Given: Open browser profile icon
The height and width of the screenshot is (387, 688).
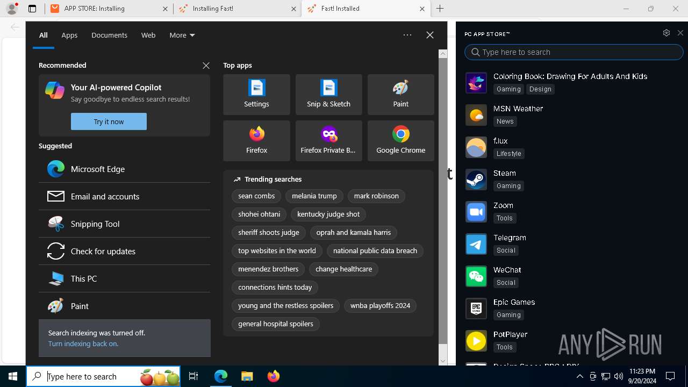Looking at the screenshot, I should click(12, 9).
